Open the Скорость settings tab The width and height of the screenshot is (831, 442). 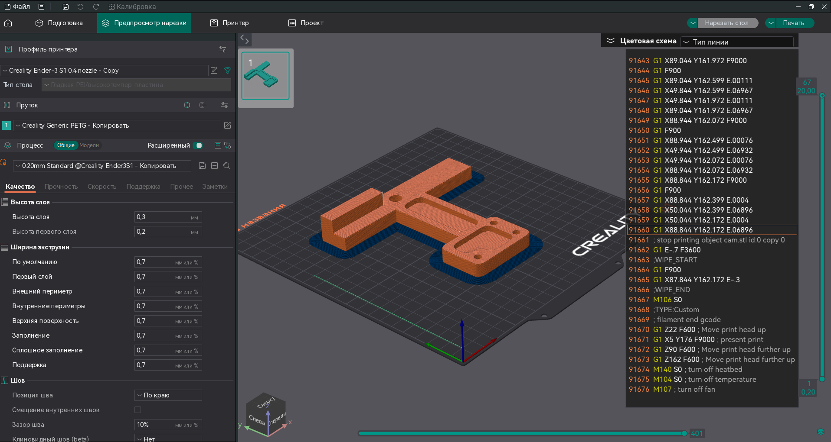click(102, 187)
